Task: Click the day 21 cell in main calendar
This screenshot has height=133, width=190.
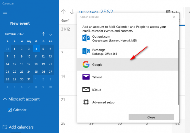Action: [x=68, y=107]
